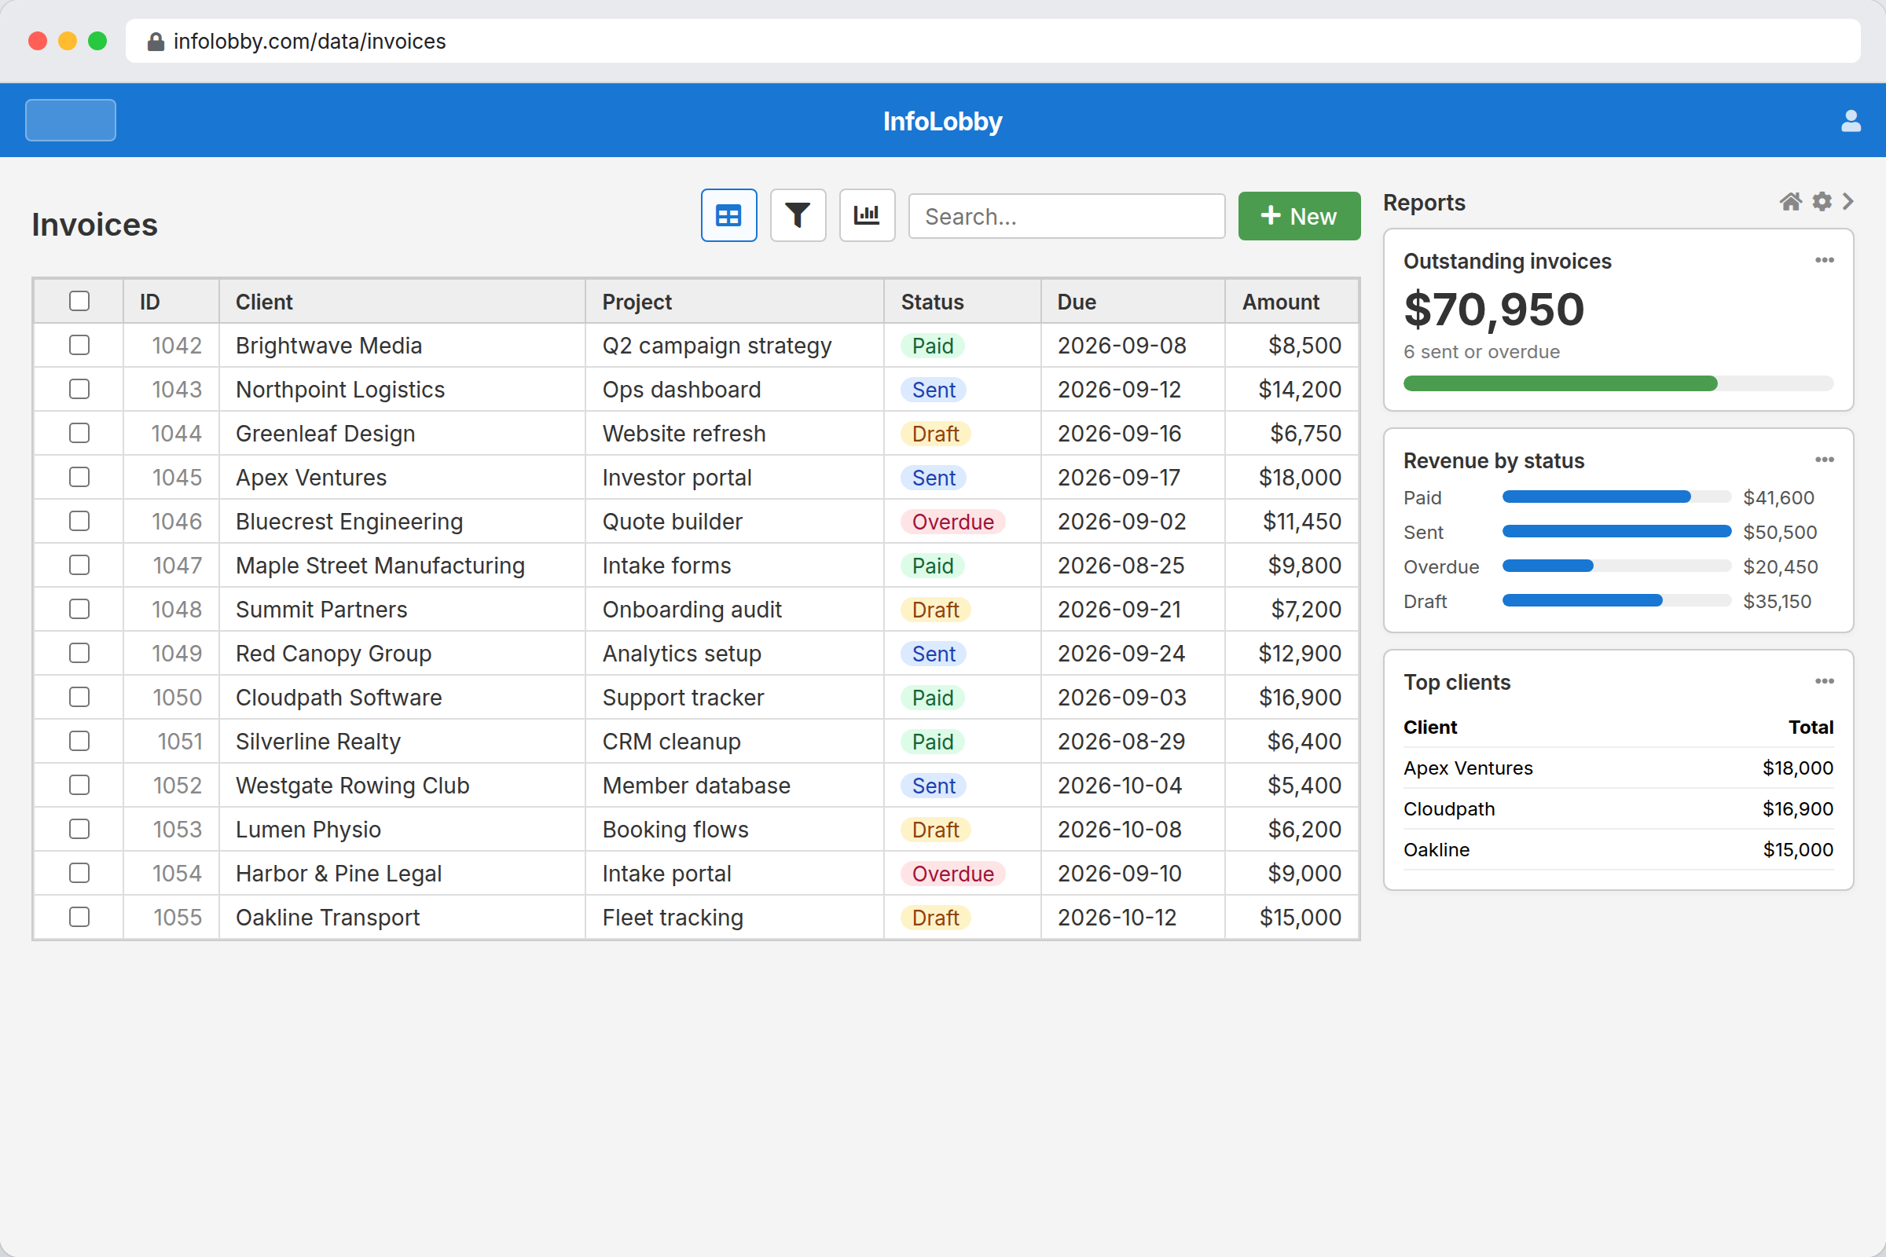Go to Reports home icon
The height and width of the screenshot is (1257, 1886).
pyautogui.click(x=1791, y=202)
